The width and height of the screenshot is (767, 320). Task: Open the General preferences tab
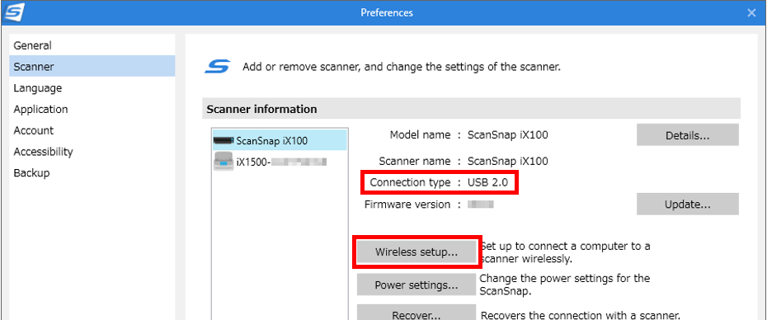tap(92, 45)
